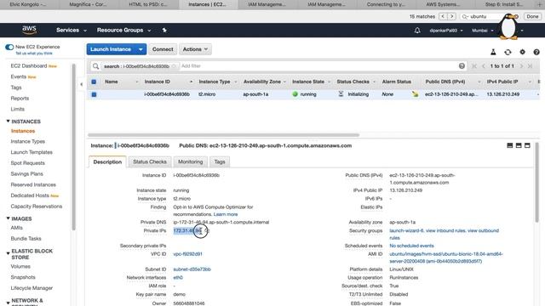Open AMIs in the sidebar
This screenshot has height=306, width=545.
tap(17, 228)
